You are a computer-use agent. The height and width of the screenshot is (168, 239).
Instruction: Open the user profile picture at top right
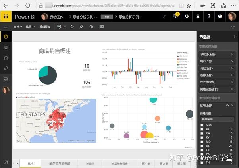point(232,16)
